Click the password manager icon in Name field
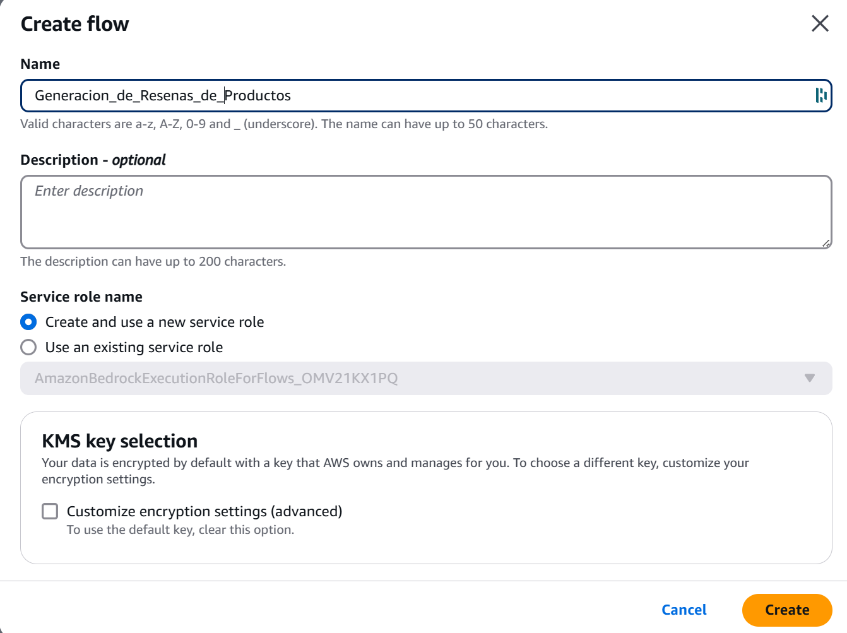 [x=820, y=95]
